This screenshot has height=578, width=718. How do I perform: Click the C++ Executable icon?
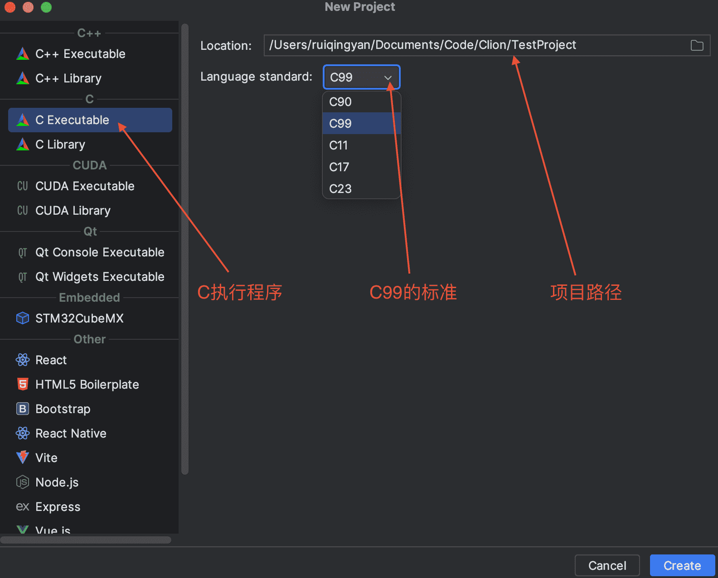click(23, 54)
